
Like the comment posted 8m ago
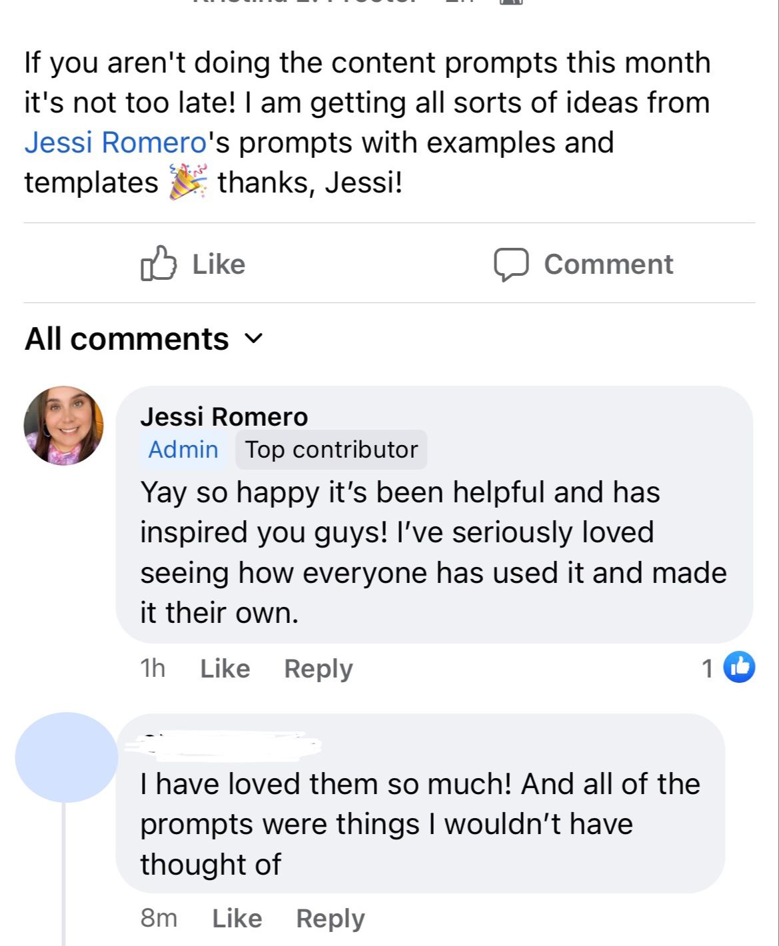[237, 918]
